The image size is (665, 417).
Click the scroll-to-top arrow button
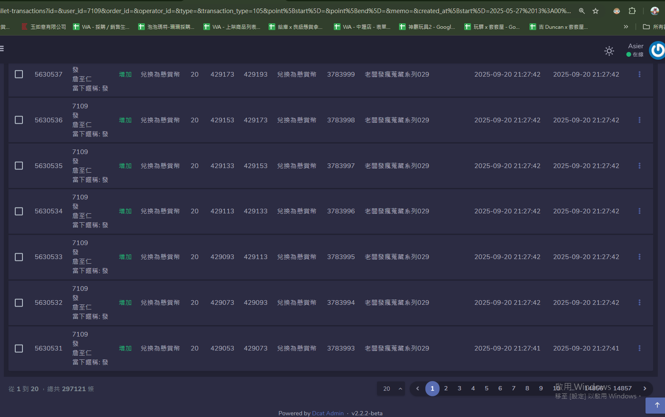coord(657,405)
